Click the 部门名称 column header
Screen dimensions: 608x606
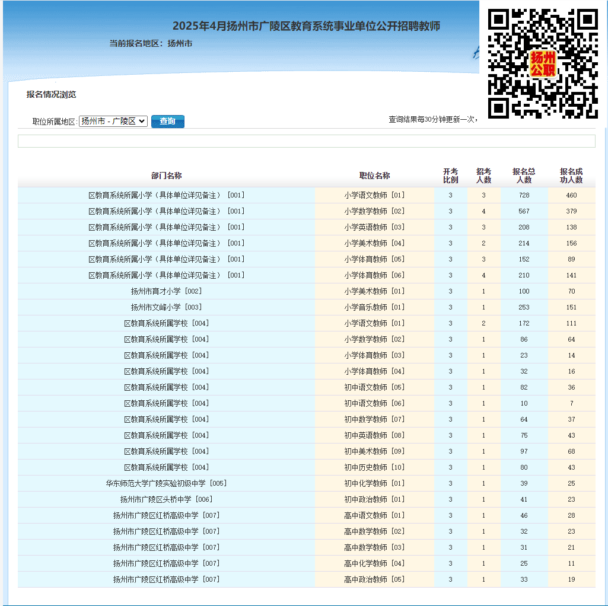166,176
